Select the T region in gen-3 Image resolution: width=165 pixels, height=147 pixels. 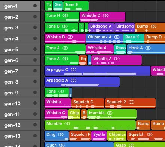point(81,28)
